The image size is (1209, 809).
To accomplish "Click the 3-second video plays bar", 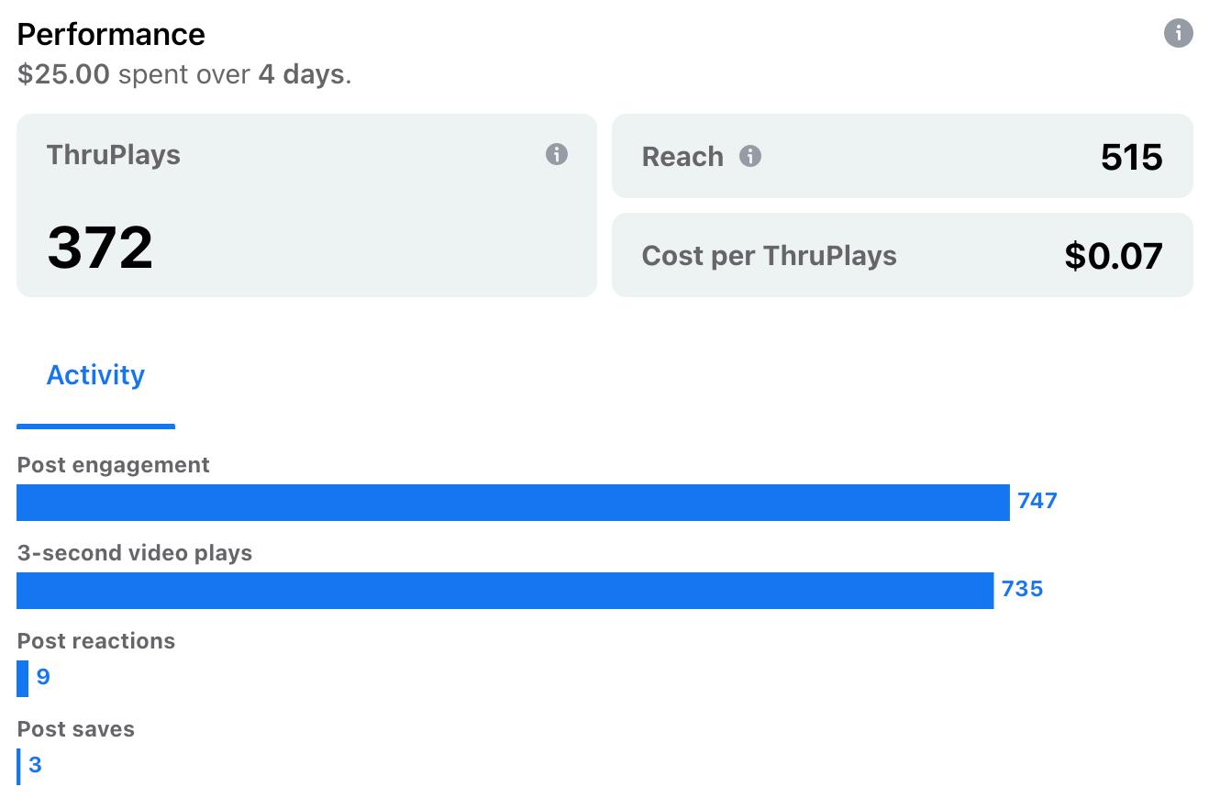I will coord(505,591).
